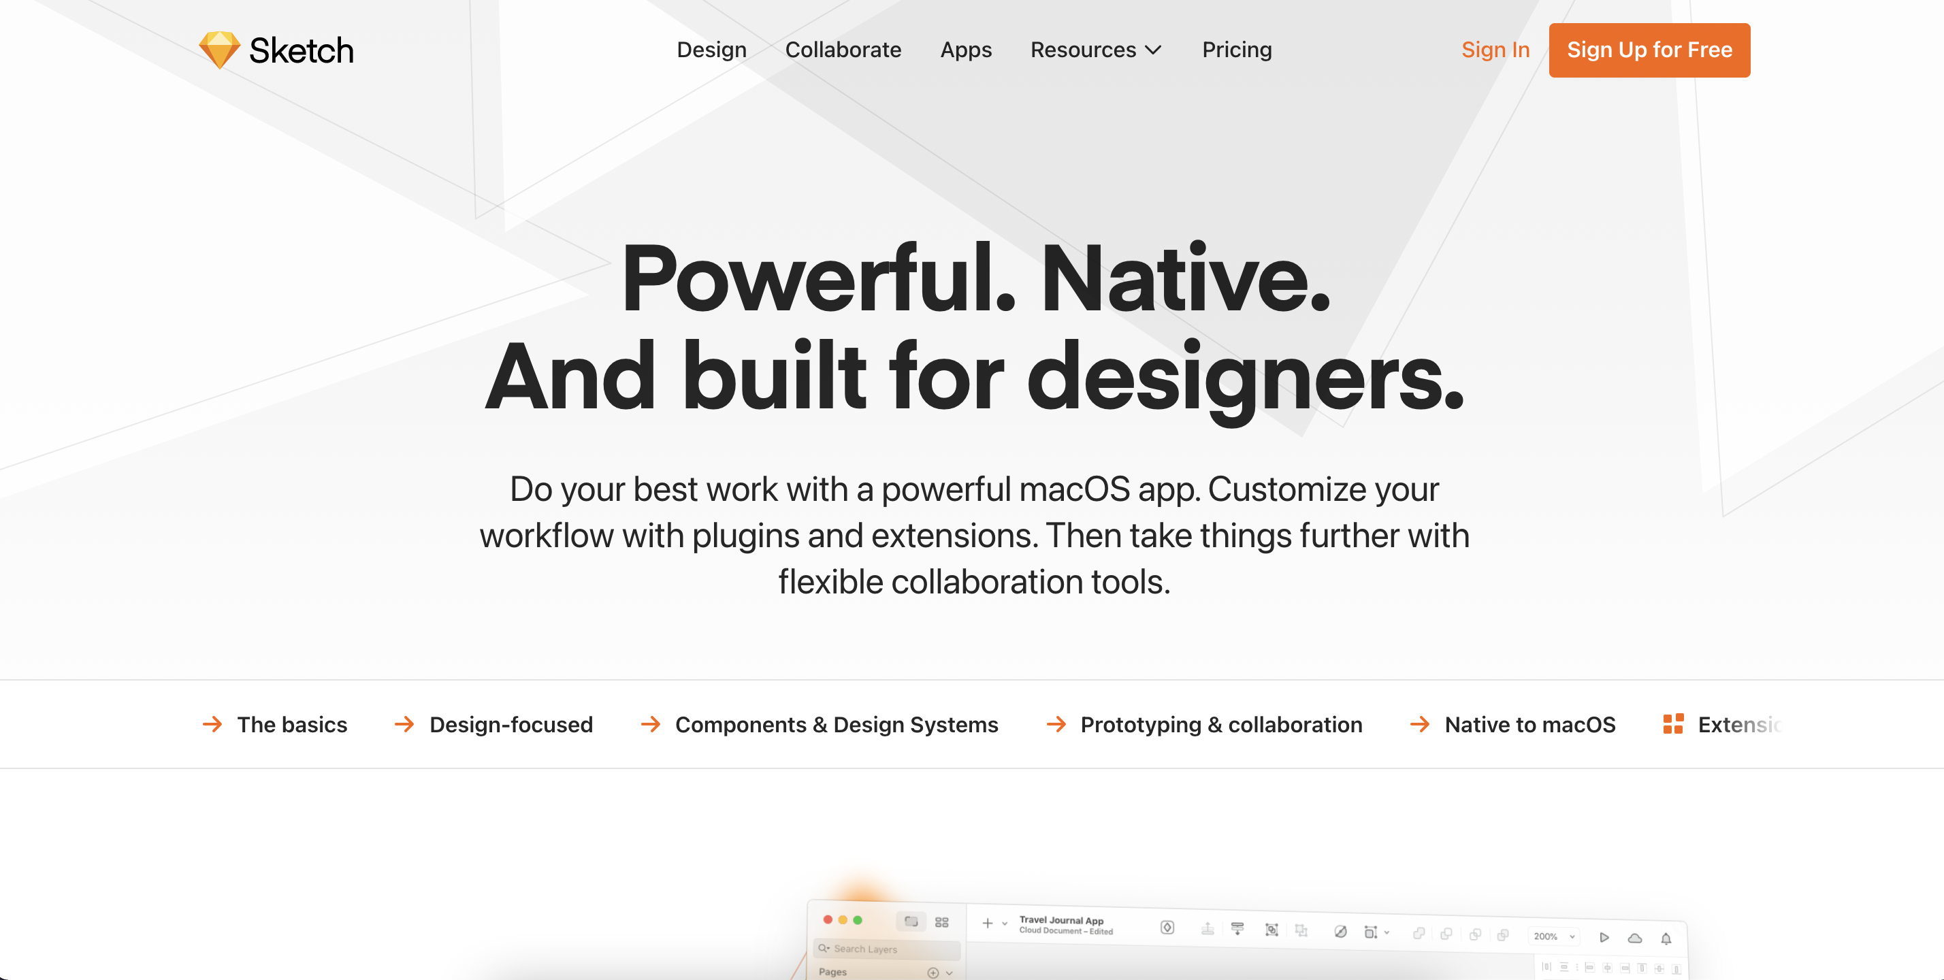Image resolution: width=1944 pixels, height=980 pixels.
Task: Click the Sign Up for Free button
Action: [x=1649, y=50]
